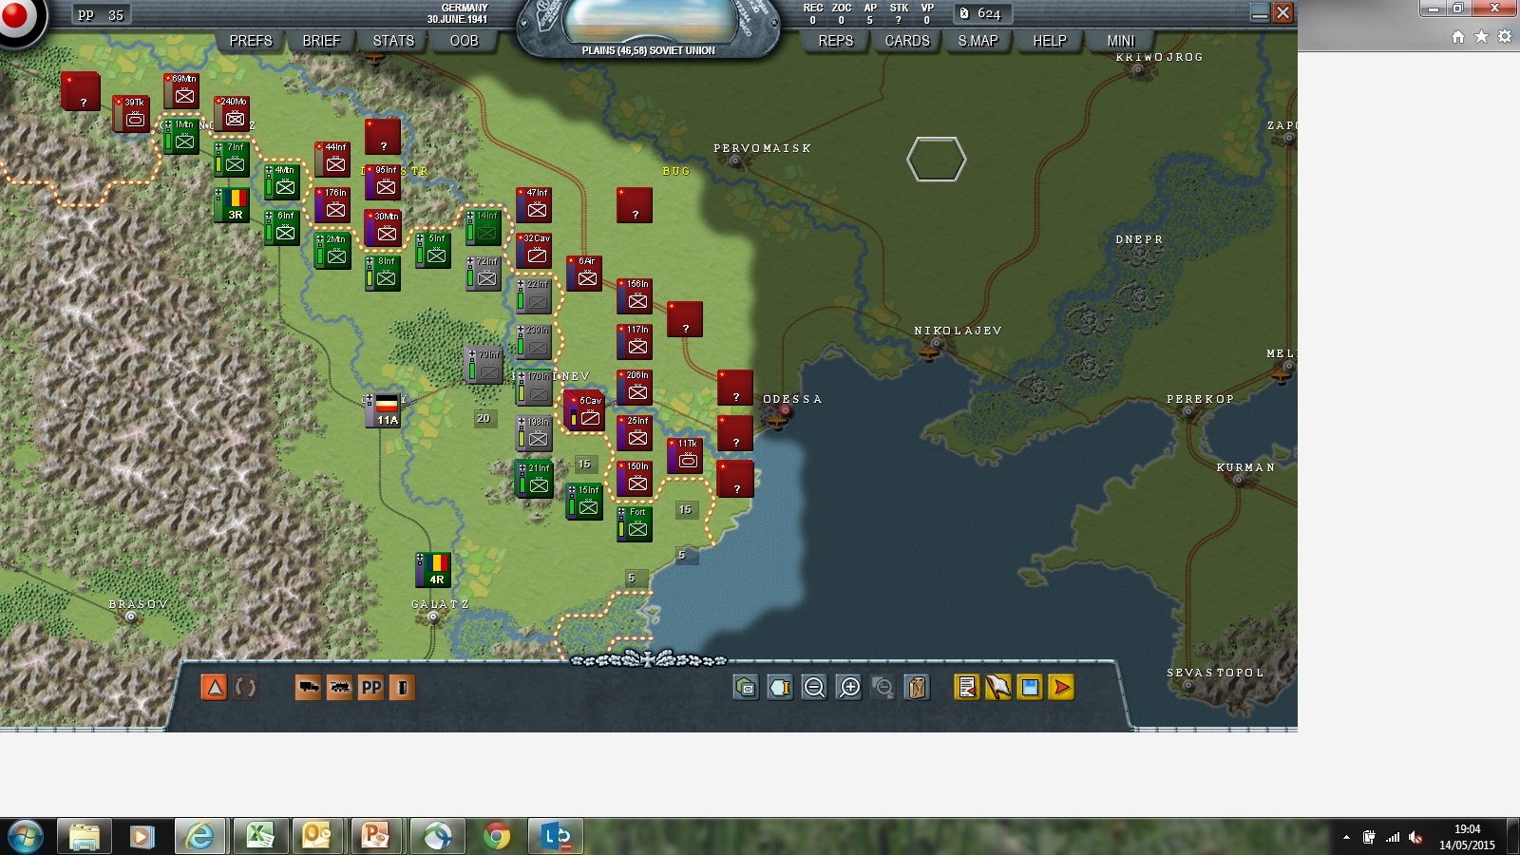Image resolution: width=1520 pixels, height=855 pixels.
Task: Open the REPS tab
Action: click(836, 41)
